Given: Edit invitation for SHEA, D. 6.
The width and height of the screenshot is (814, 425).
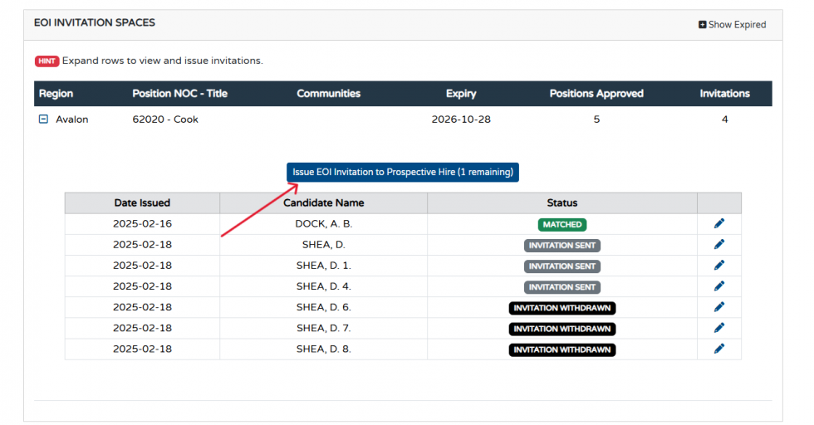Looking at the screenshot, I should tap(718, 307).
